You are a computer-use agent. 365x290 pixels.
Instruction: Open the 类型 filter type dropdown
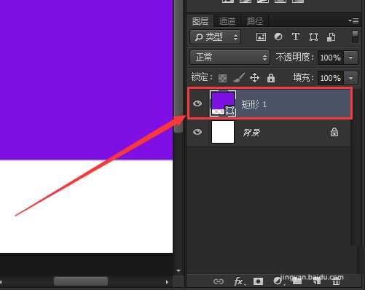(x=216, y=37)
